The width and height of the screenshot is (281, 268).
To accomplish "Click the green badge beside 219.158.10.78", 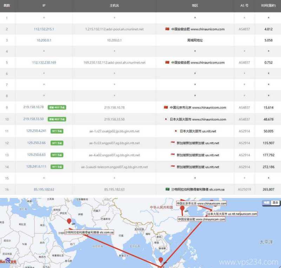I will [57, 107].
